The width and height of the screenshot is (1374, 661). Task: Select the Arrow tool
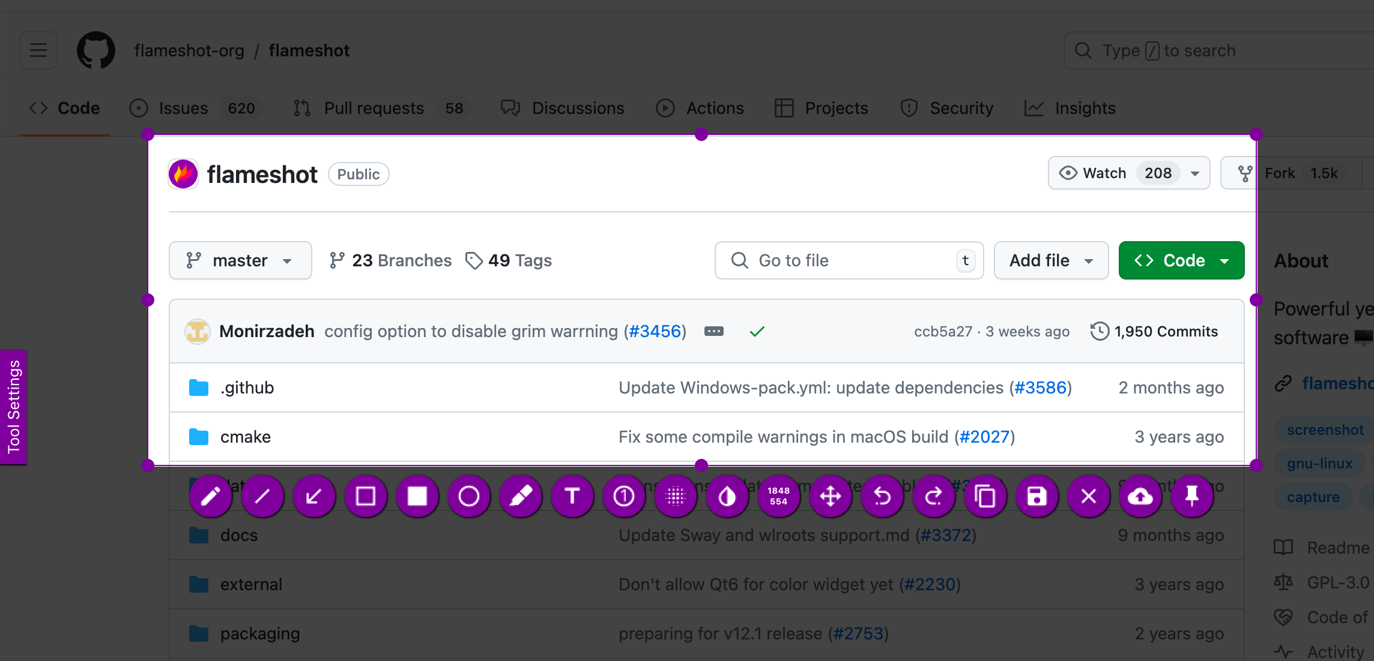[x=314, y=496]
